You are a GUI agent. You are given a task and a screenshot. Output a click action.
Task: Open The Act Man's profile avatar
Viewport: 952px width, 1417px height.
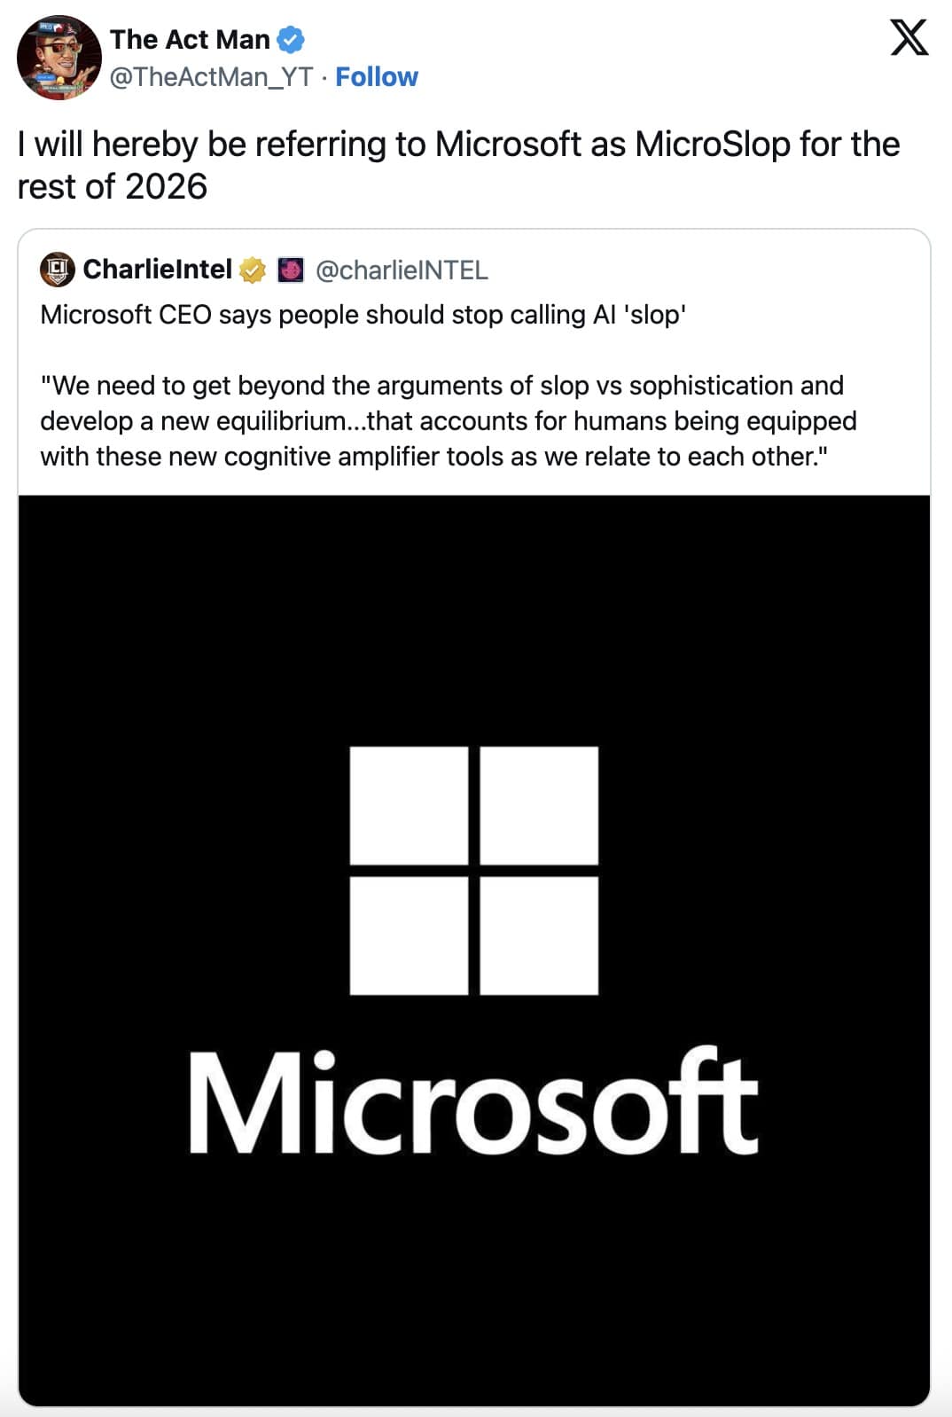[59, 58]
